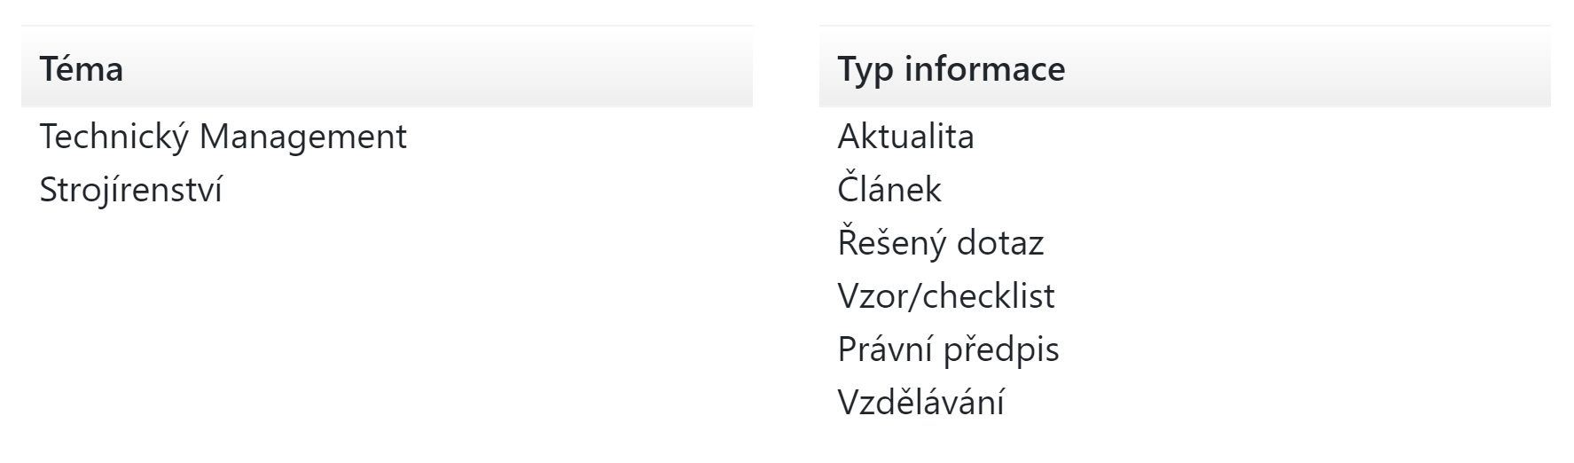Screen dimensions: 1574x463
Task: Choose Vzdělávání from the list
Action: point(920,402)
